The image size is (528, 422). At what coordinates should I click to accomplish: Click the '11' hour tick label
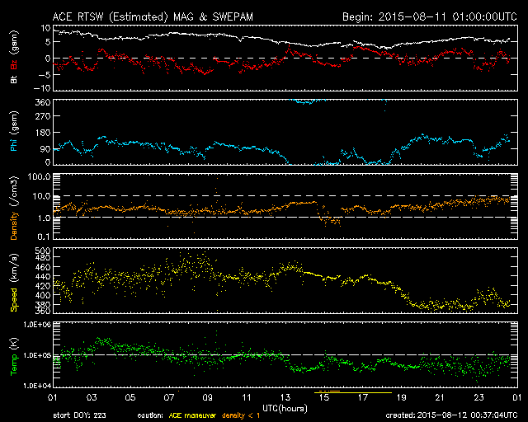point(247,398)
